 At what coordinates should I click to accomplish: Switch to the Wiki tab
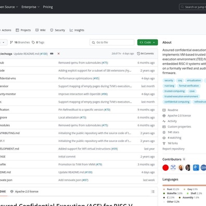(41, 30)
